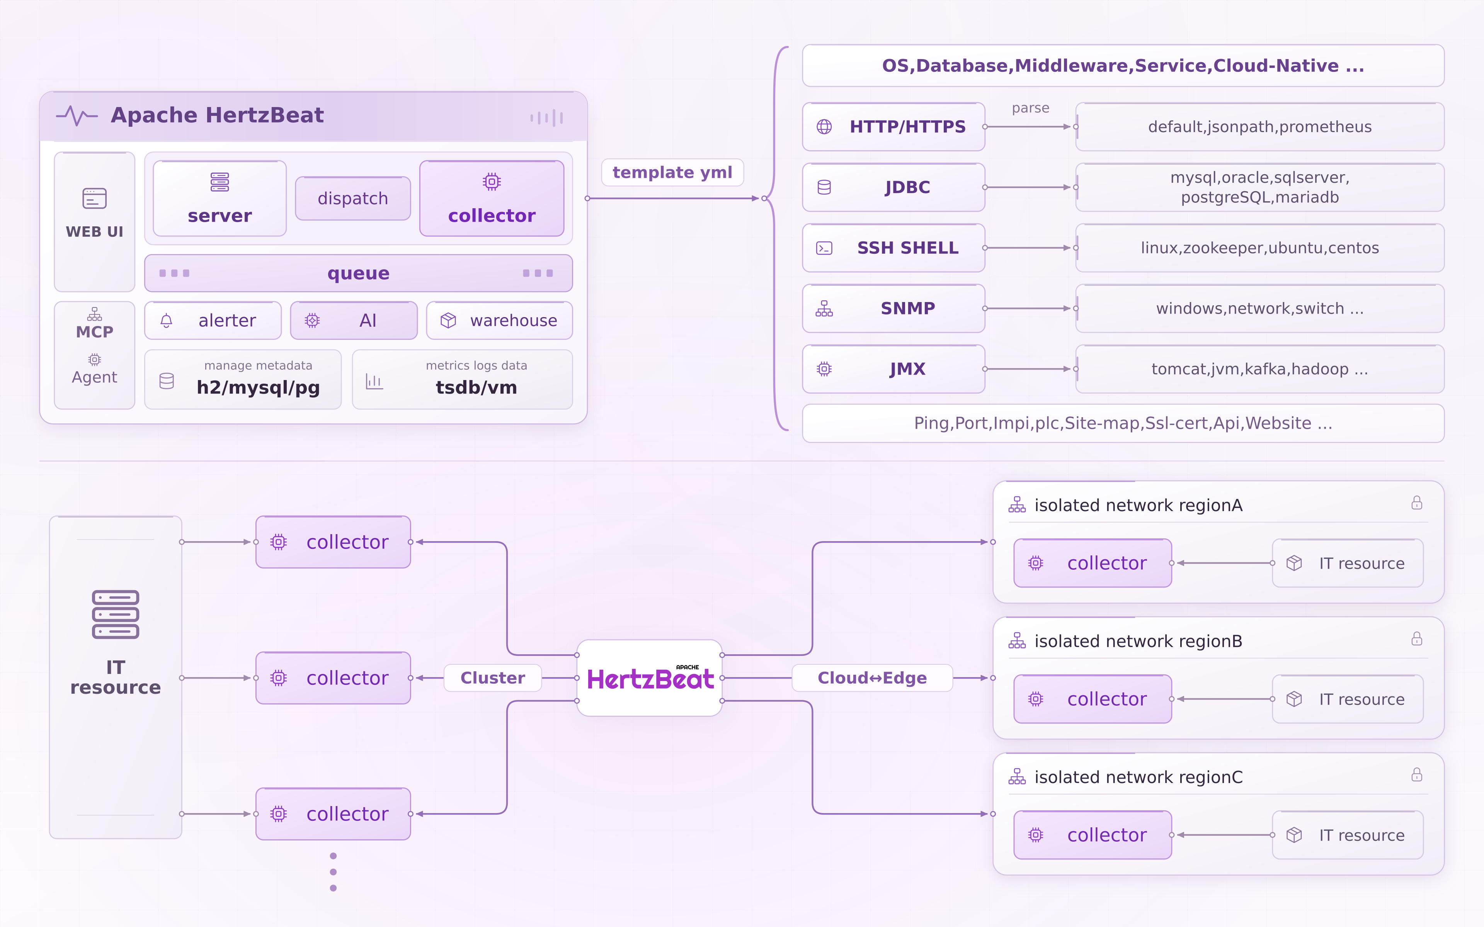
Task: Click the lock icon in the regionA panel
Action: pos(1416,503)
